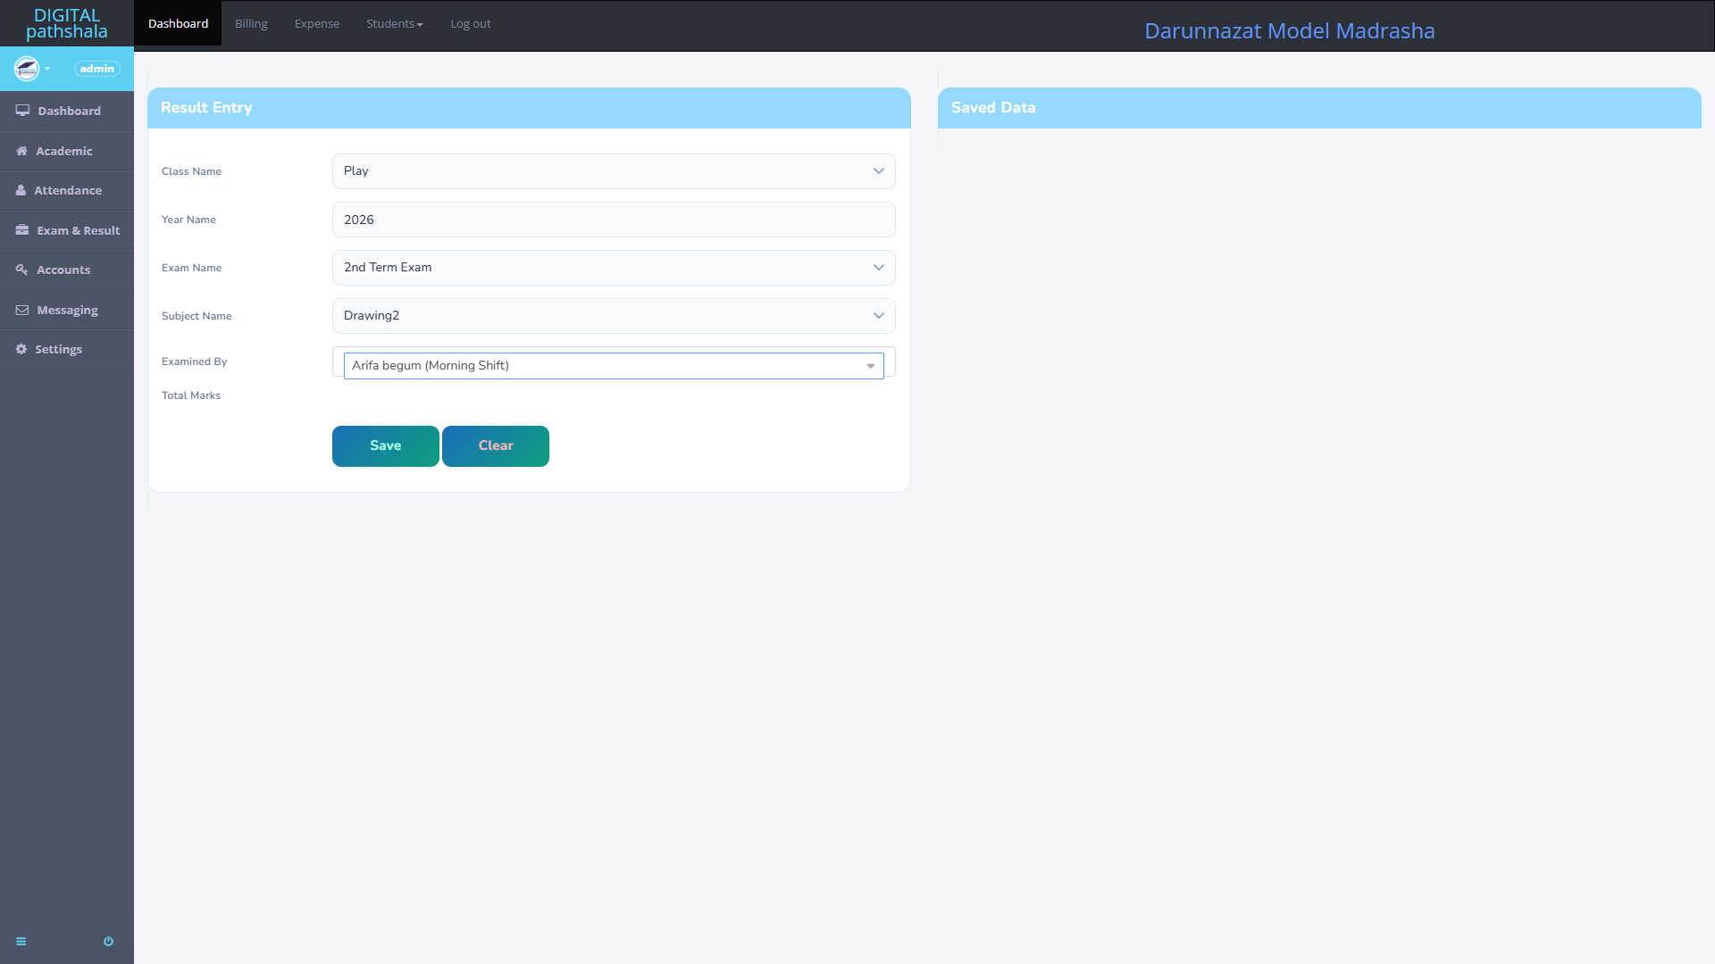Image resolution: width=1715 pixels, height=964 pixels.
Task: Click the Settings gear icon
Action: [x=21, y=349]
